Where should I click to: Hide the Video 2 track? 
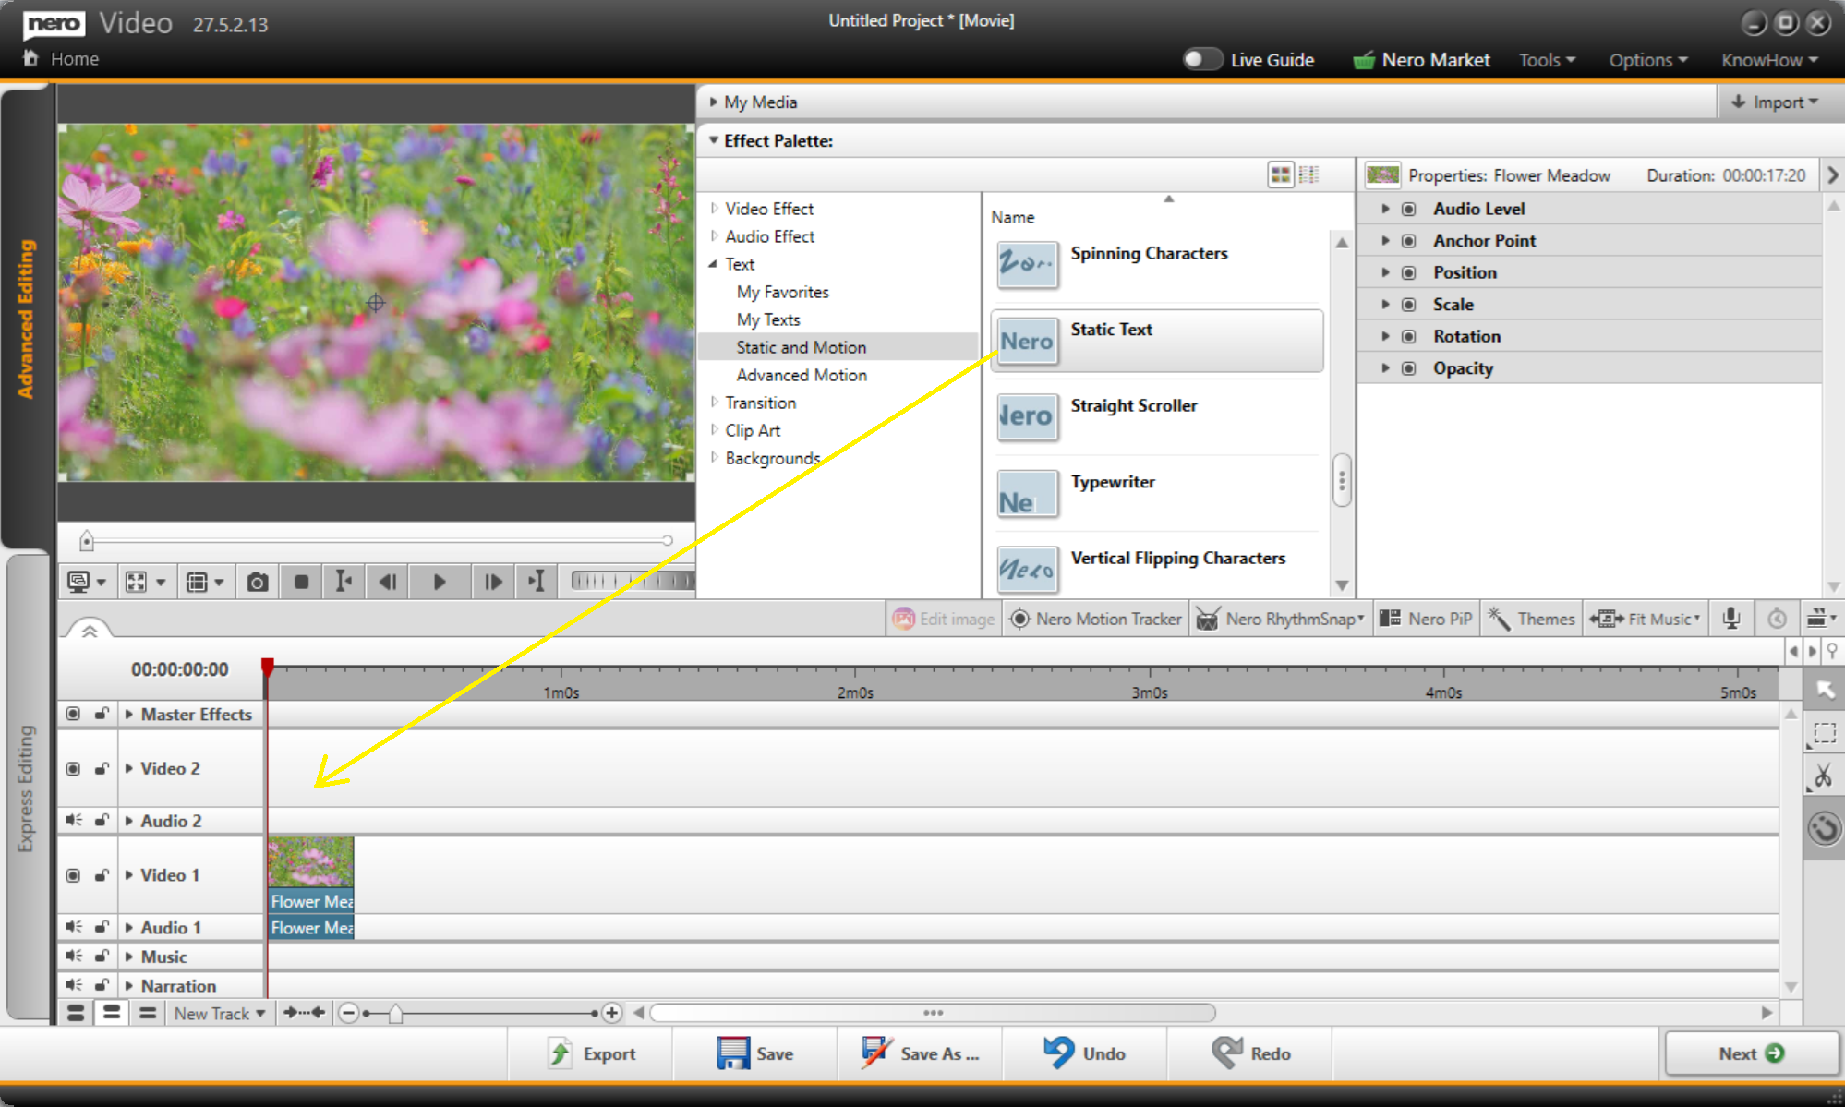coord(73,768)
